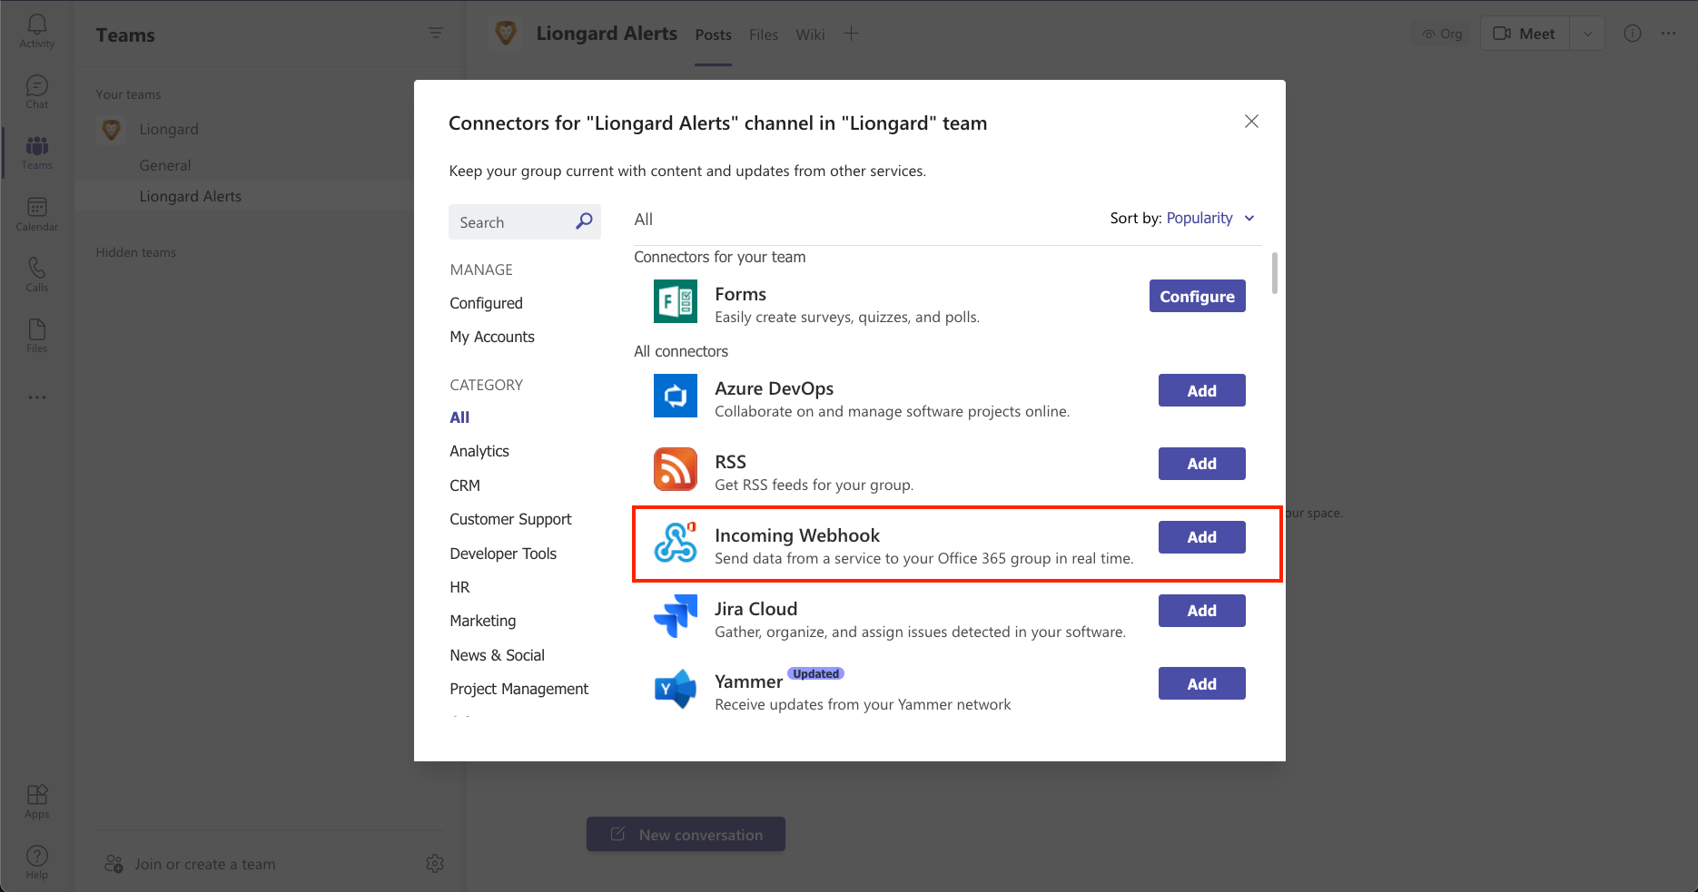This screenshot has width=1698, height=892.
Task: Start a New conversation
Action: tap(686, 834)
